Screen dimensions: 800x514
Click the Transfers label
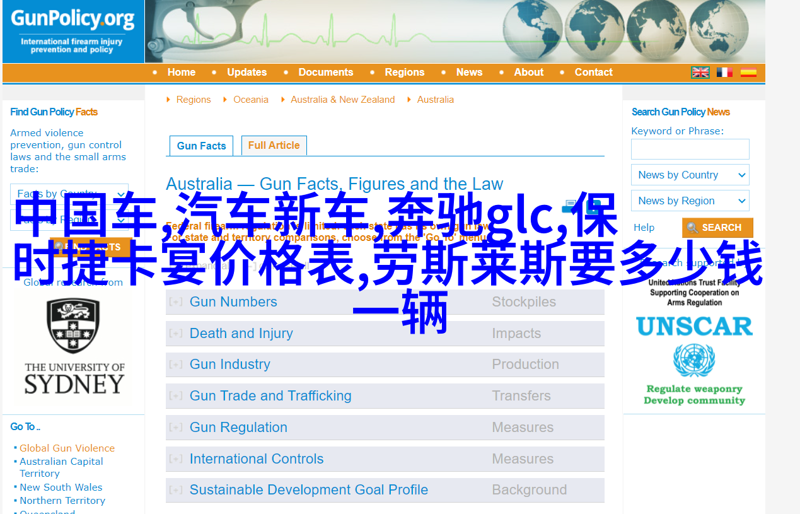[521, 396]
